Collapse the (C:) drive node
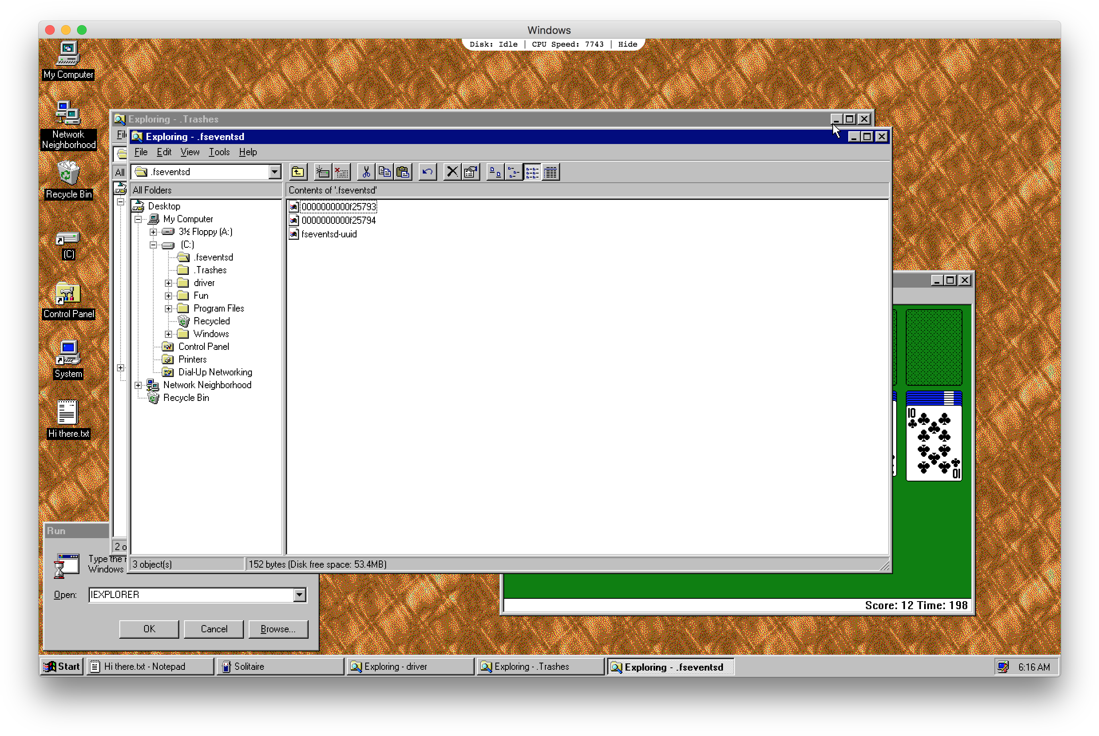 (x=153, y=245)
